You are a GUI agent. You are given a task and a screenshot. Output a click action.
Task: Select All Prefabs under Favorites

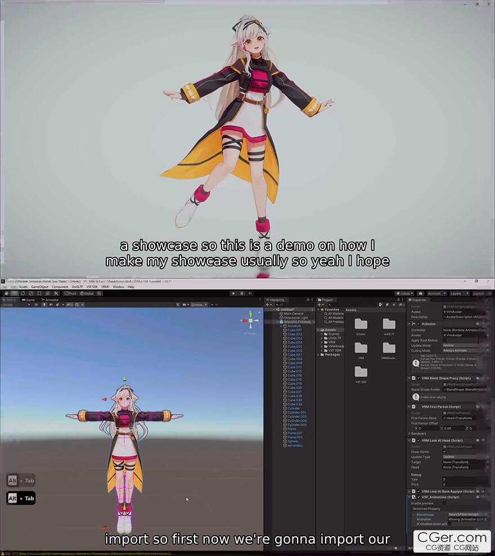point(334,322)
